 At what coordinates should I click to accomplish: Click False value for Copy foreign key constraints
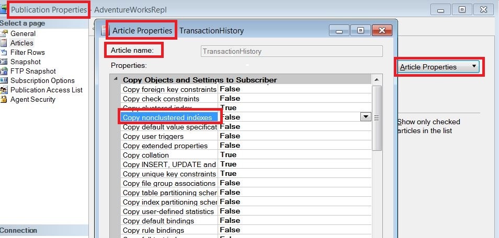pyautogui.click(x=230, y=89)
